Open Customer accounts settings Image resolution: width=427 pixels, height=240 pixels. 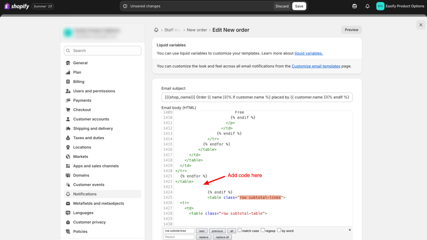103,119
